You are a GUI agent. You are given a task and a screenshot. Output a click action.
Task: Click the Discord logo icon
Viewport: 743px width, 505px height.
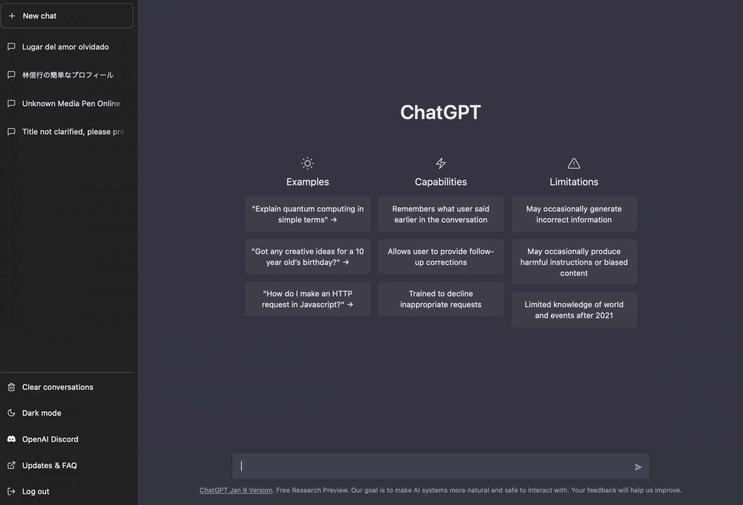tap(12, 439)
